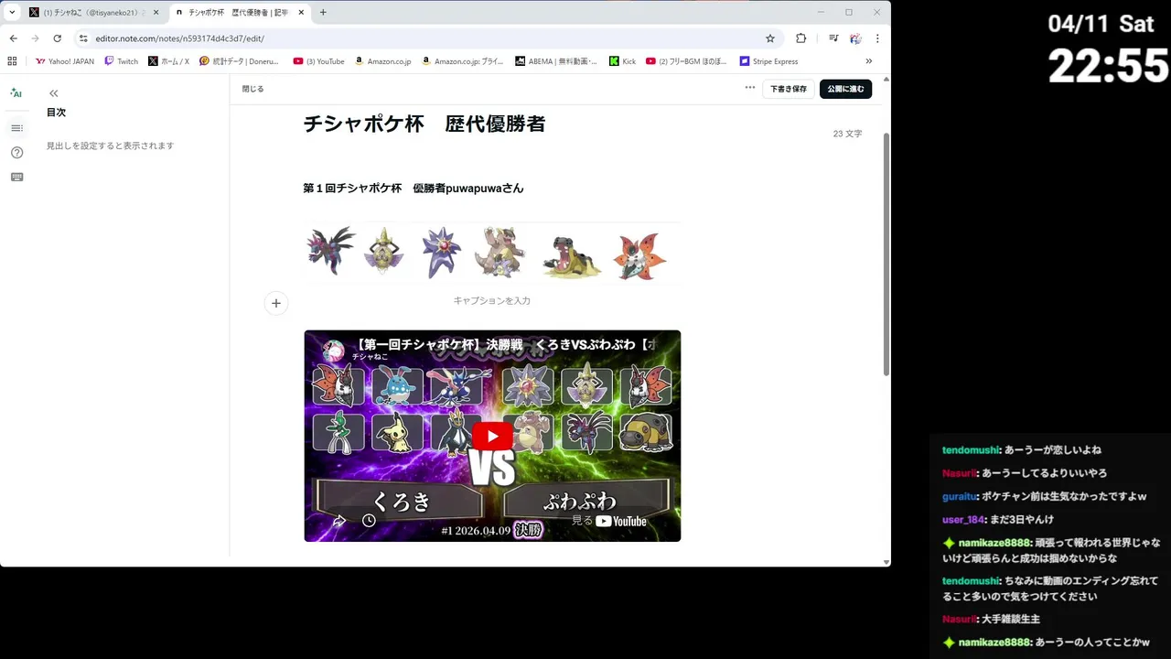This screenshot has width=1171, height=659.
Task: View site information icon in address bar
Action: pos(83,38)
